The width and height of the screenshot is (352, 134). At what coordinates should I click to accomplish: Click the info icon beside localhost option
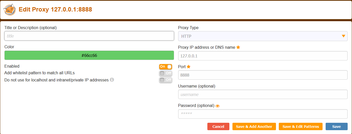(x=112, y=80)
